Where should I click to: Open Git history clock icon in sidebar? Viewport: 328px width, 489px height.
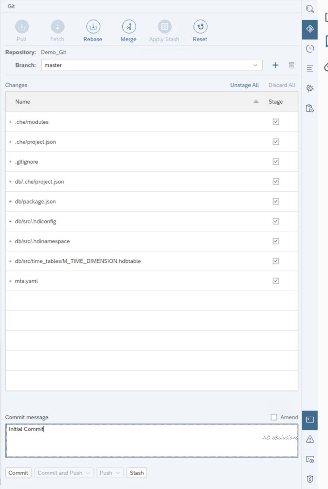click(310, 49)
